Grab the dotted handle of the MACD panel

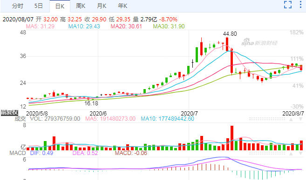[267, 154]
